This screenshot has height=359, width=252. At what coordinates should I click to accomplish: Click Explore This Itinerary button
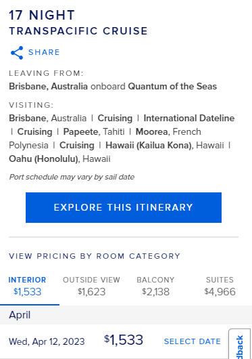(x=124, y=207)
